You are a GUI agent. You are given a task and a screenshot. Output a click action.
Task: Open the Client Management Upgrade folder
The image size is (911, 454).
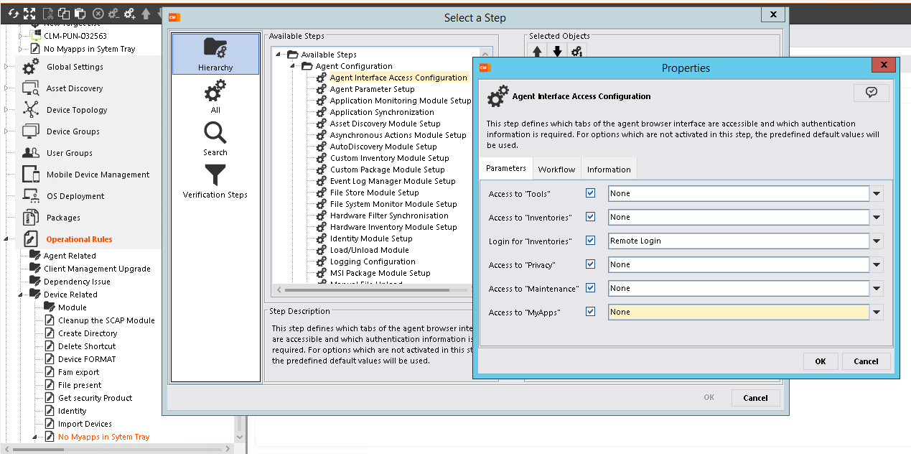(97, 269)
